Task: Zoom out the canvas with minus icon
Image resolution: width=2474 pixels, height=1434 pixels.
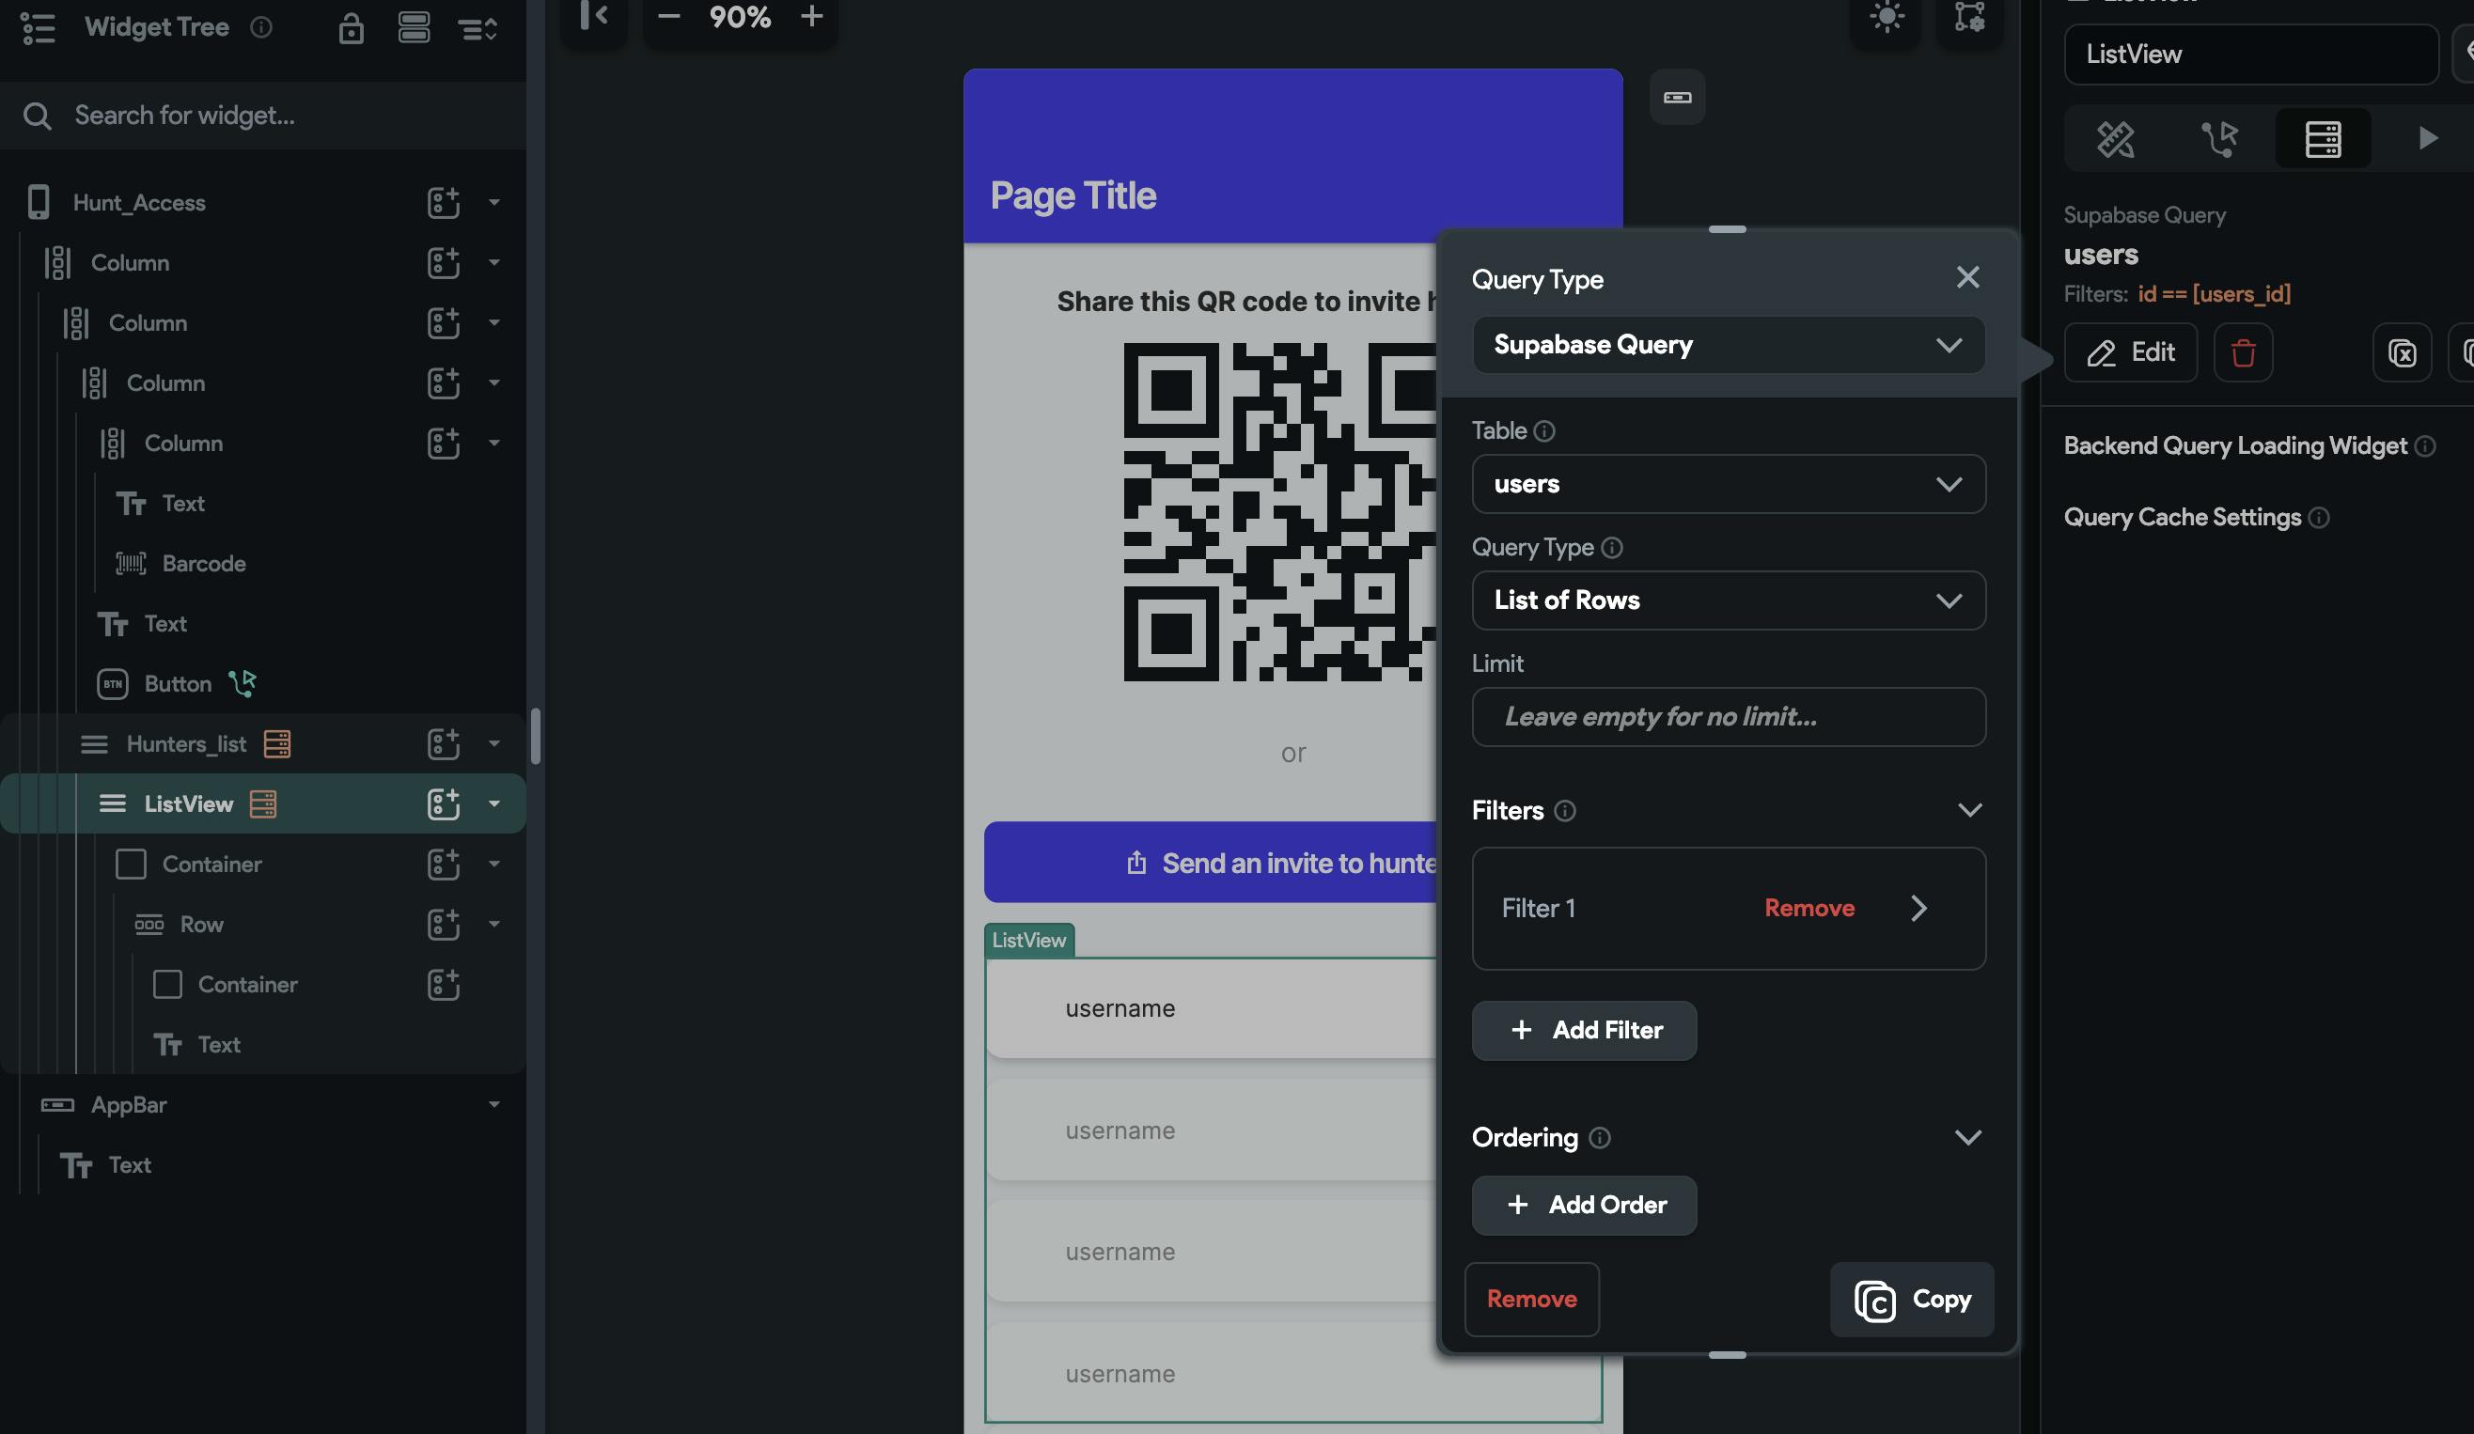Action: (x=668, y=16)
